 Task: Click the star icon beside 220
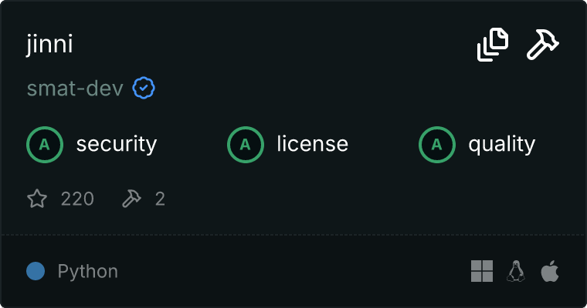(x=37, y=199)
